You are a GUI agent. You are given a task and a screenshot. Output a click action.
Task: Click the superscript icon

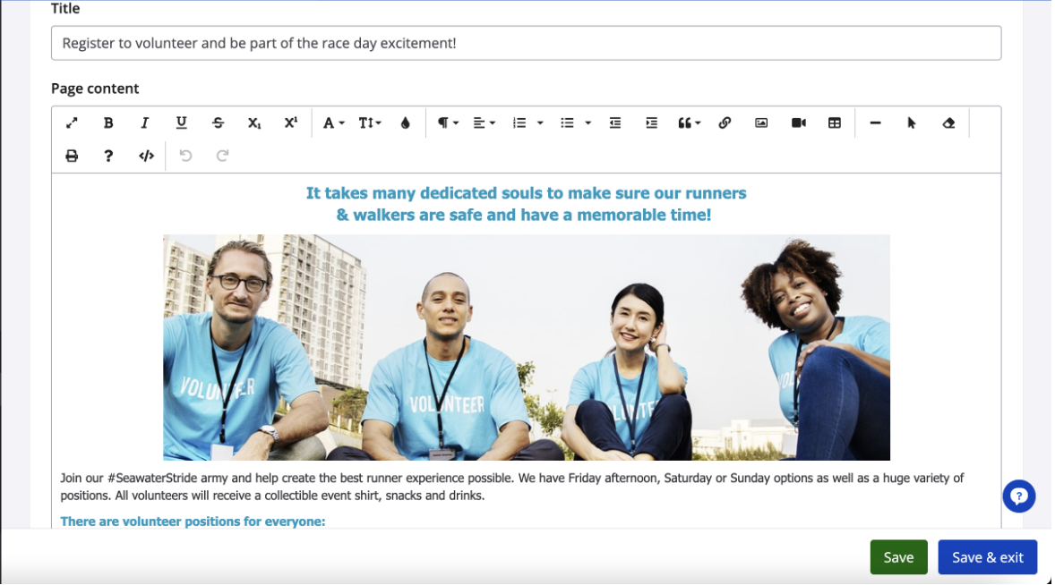290,123
